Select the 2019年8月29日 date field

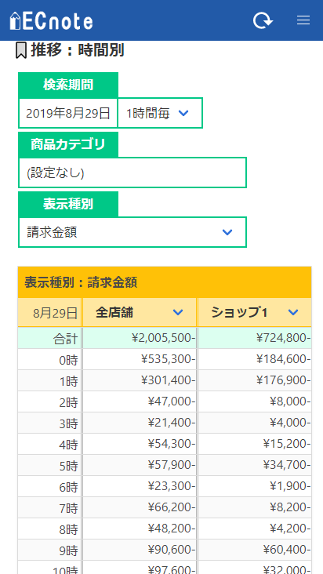tap(68, 113)
